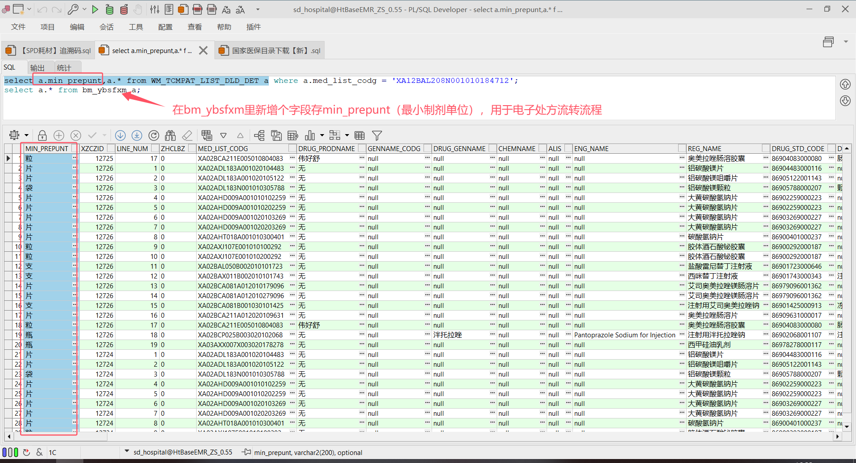Click the funnel Filter icon
This screenshot has height=463, width=856.
click(x=377, y=135)
